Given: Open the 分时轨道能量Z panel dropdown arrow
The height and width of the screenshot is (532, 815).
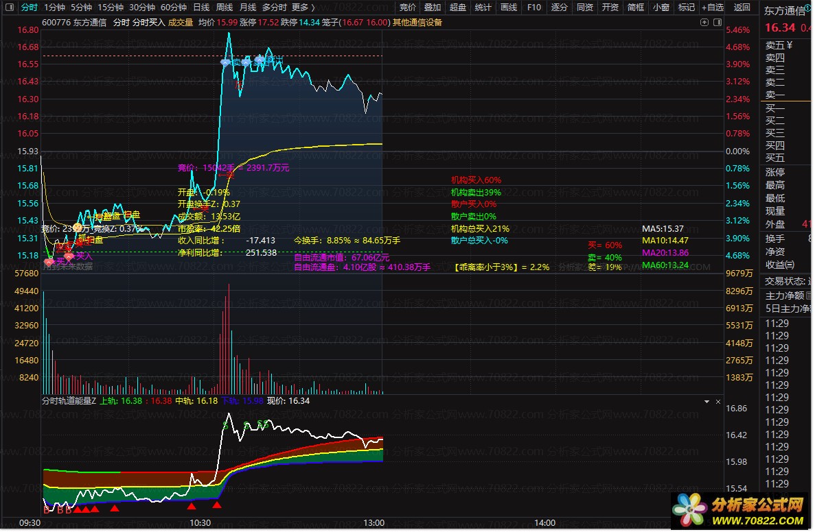Looking at the screenshot, I should [707, 401].
